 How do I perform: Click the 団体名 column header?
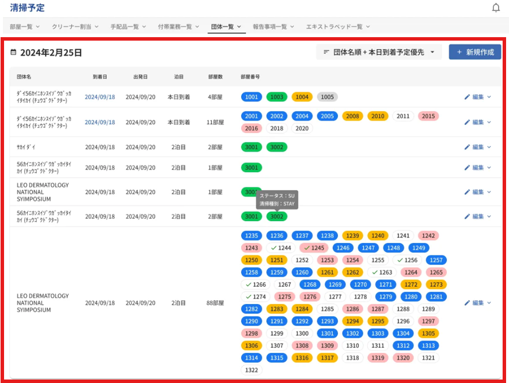[24, 77]
